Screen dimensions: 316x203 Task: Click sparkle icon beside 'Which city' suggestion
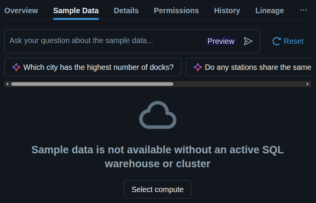16,67
